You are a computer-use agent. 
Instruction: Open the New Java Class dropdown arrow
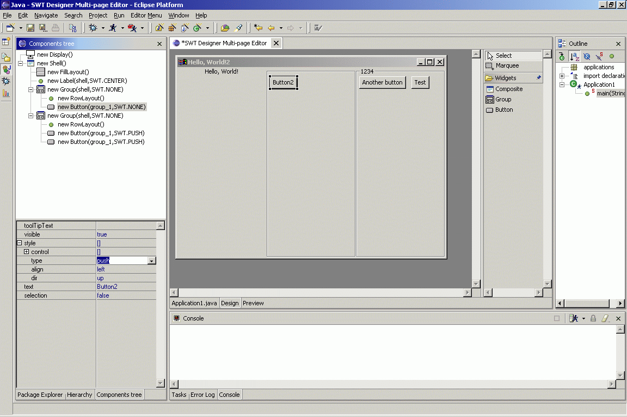(207, 28)
